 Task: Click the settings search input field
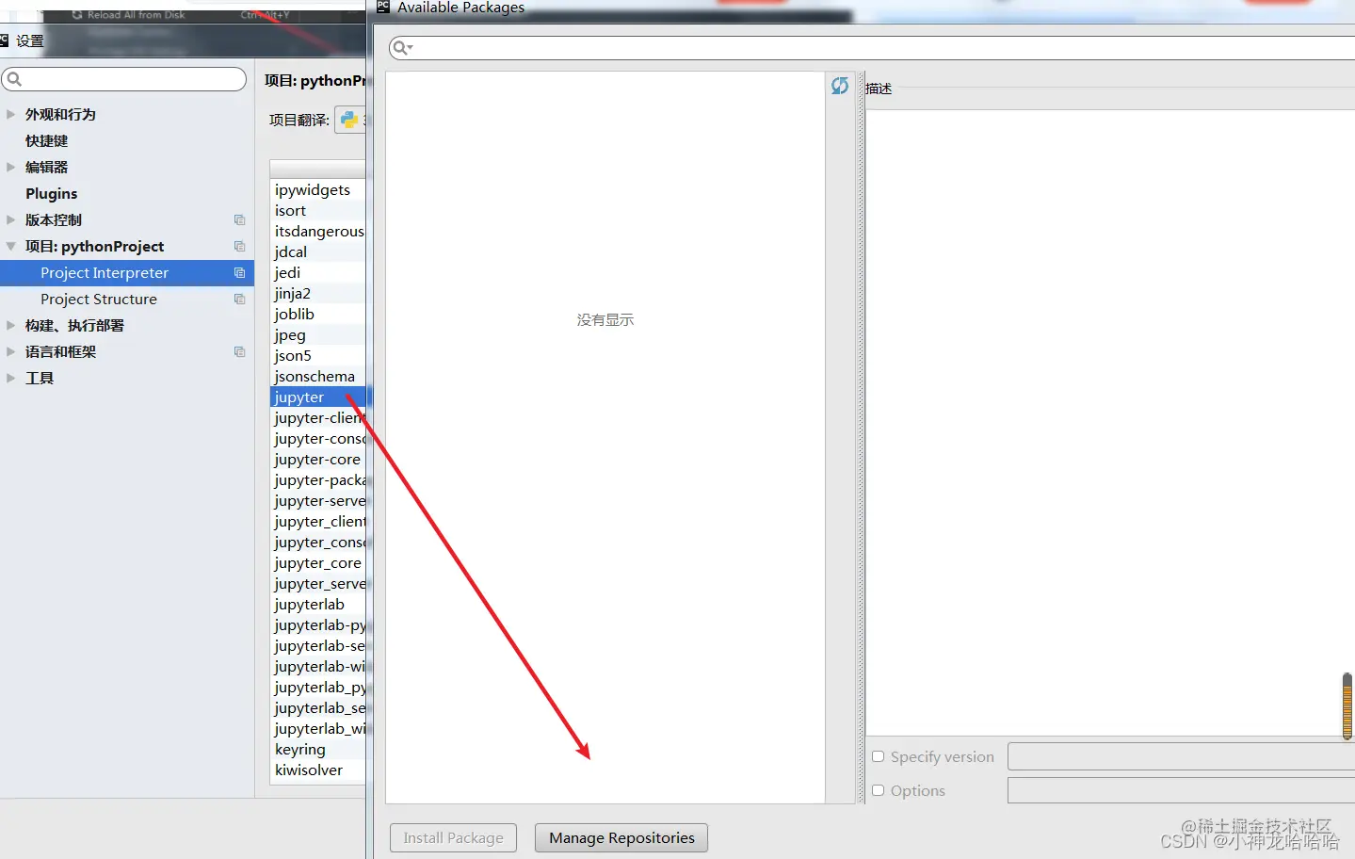point(123,79)
